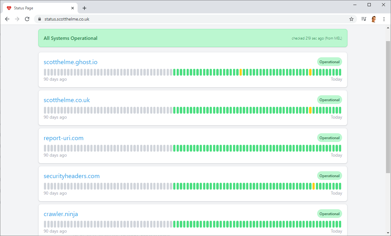391x236 pixels.
Task: Click the page's vertical scrollbar thumb
Action: pyautogui.click(x=388, y=106)
